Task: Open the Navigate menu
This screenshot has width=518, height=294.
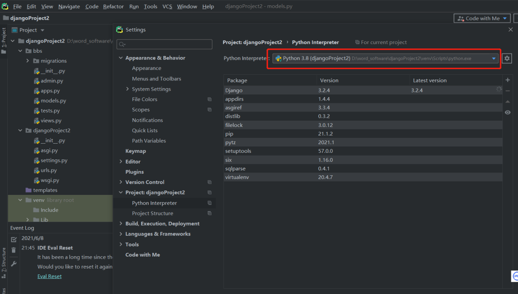Action: 69,6
